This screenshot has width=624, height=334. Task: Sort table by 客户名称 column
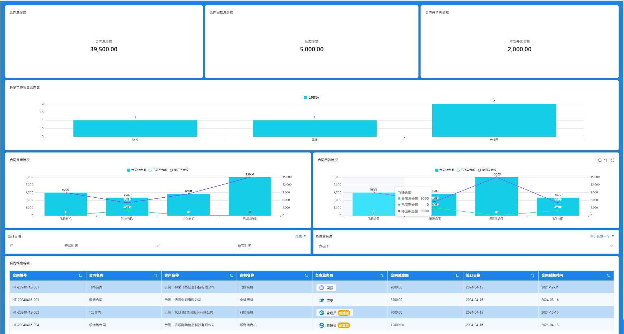click(231, 276)
